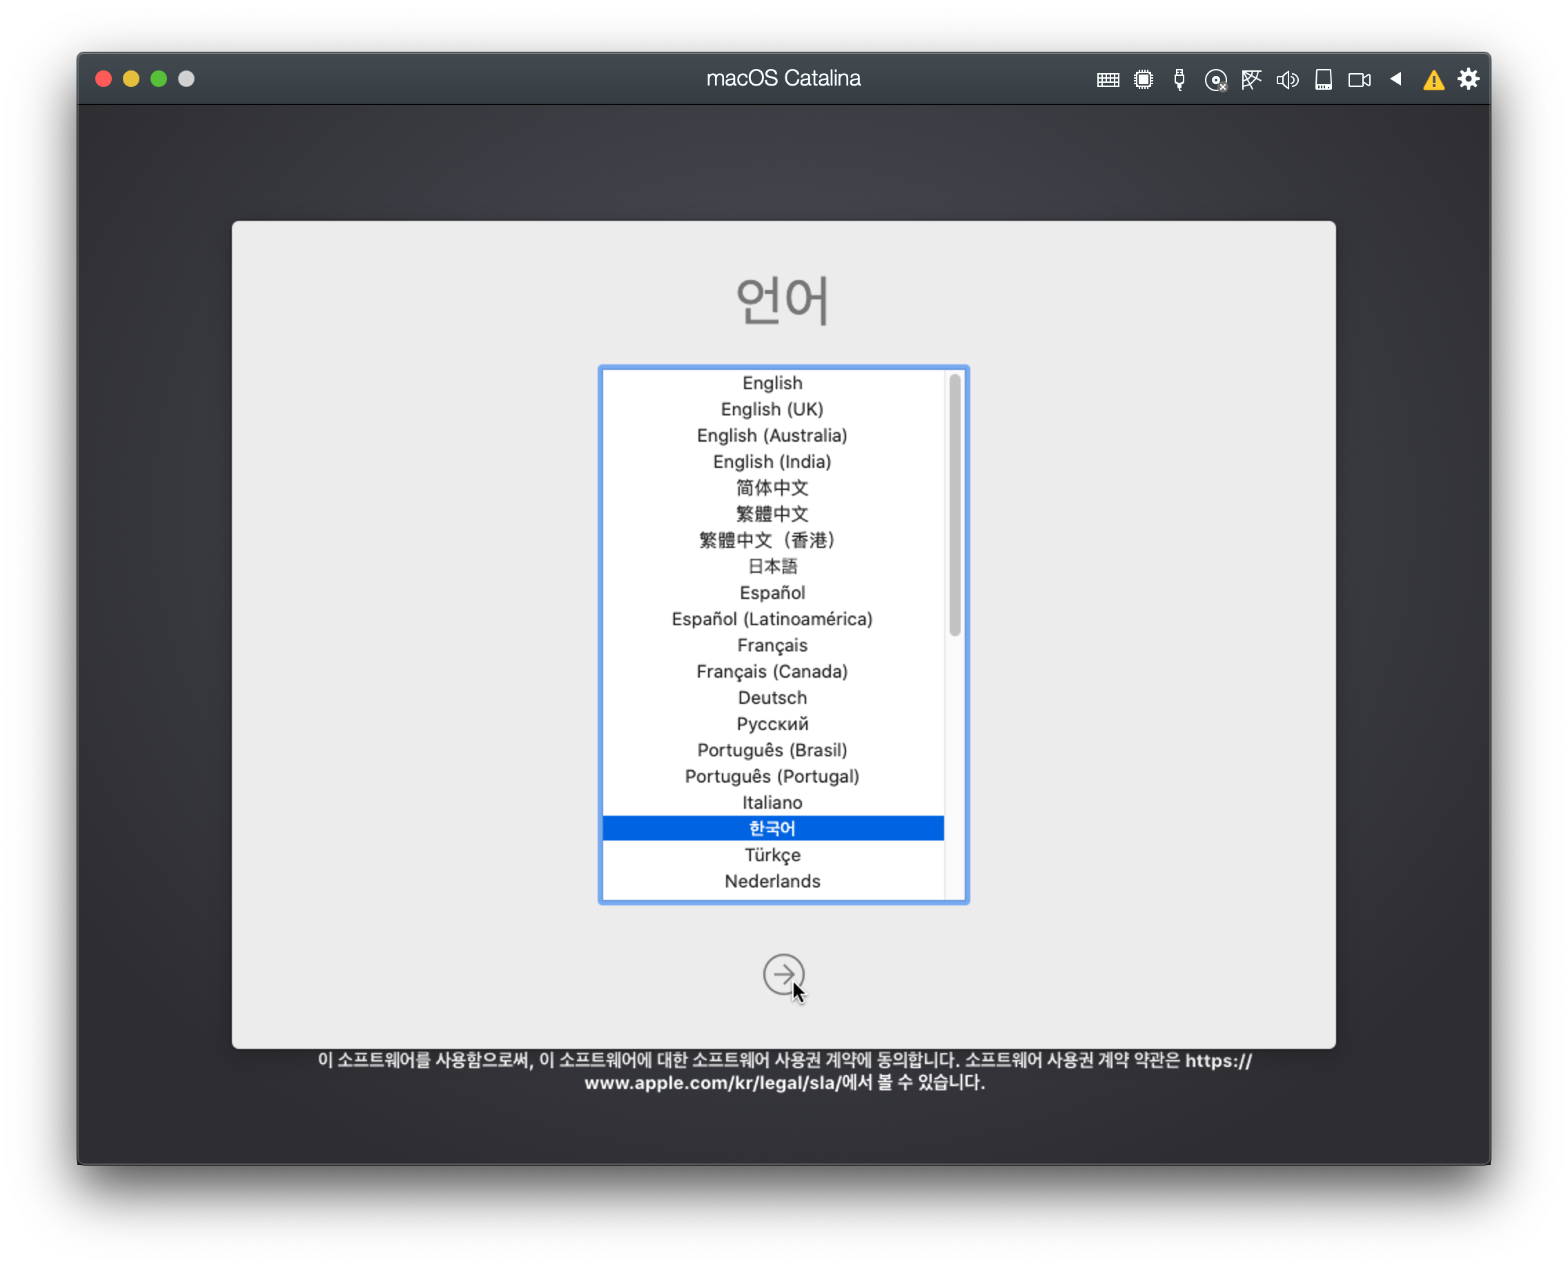Open the CPU chip settings icon
Viewport: 1568px width, 1267px height.
point(1143,79)
